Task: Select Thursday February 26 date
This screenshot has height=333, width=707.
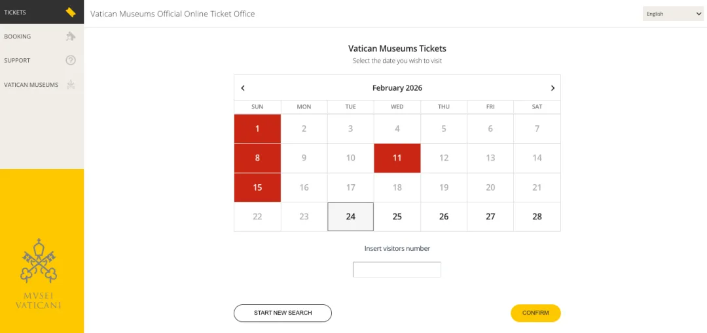Action: tap(444, 217)
